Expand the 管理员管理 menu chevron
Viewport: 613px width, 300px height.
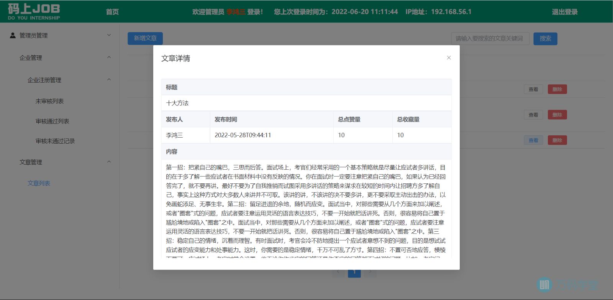coord(109,35)
